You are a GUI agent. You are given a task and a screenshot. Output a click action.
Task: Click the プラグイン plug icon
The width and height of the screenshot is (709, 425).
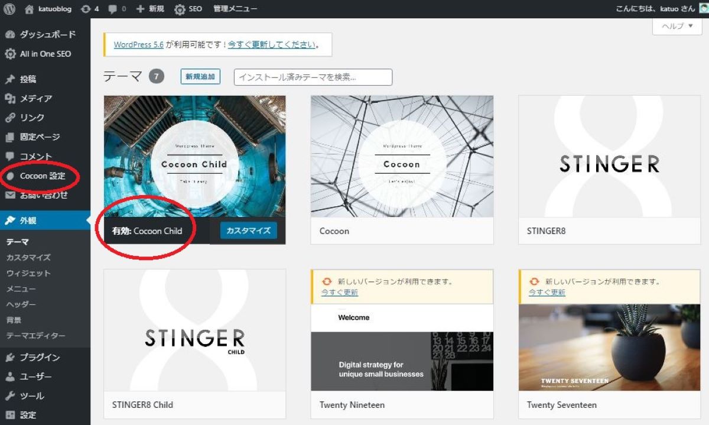click(10, 358)
